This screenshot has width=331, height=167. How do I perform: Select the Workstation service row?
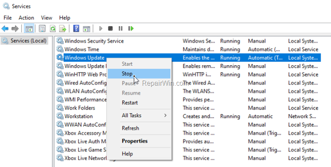pos(188,116)
